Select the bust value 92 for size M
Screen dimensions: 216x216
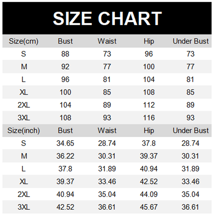[65, 67]
